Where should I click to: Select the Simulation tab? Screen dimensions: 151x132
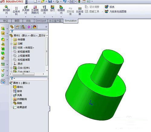(71, 21)
